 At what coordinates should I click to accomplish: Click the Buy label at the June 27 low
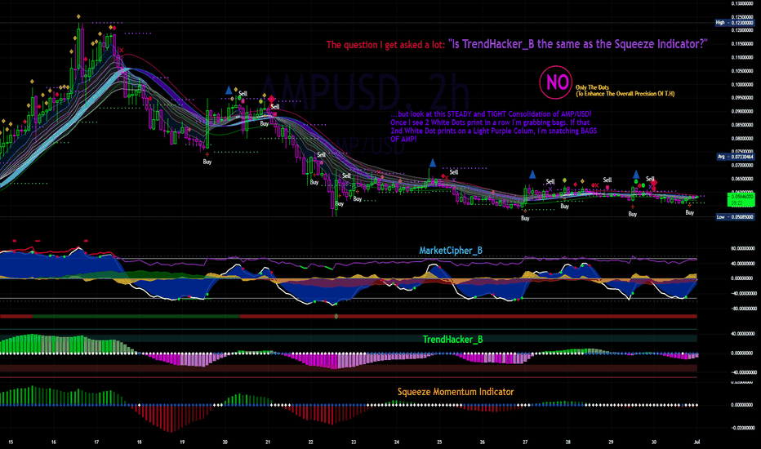coord(525,218)
